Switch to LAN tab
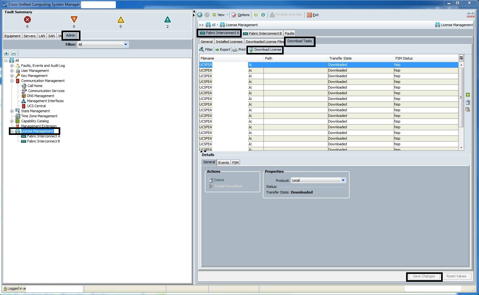The image size is (479, 295). tap(42, 36)
